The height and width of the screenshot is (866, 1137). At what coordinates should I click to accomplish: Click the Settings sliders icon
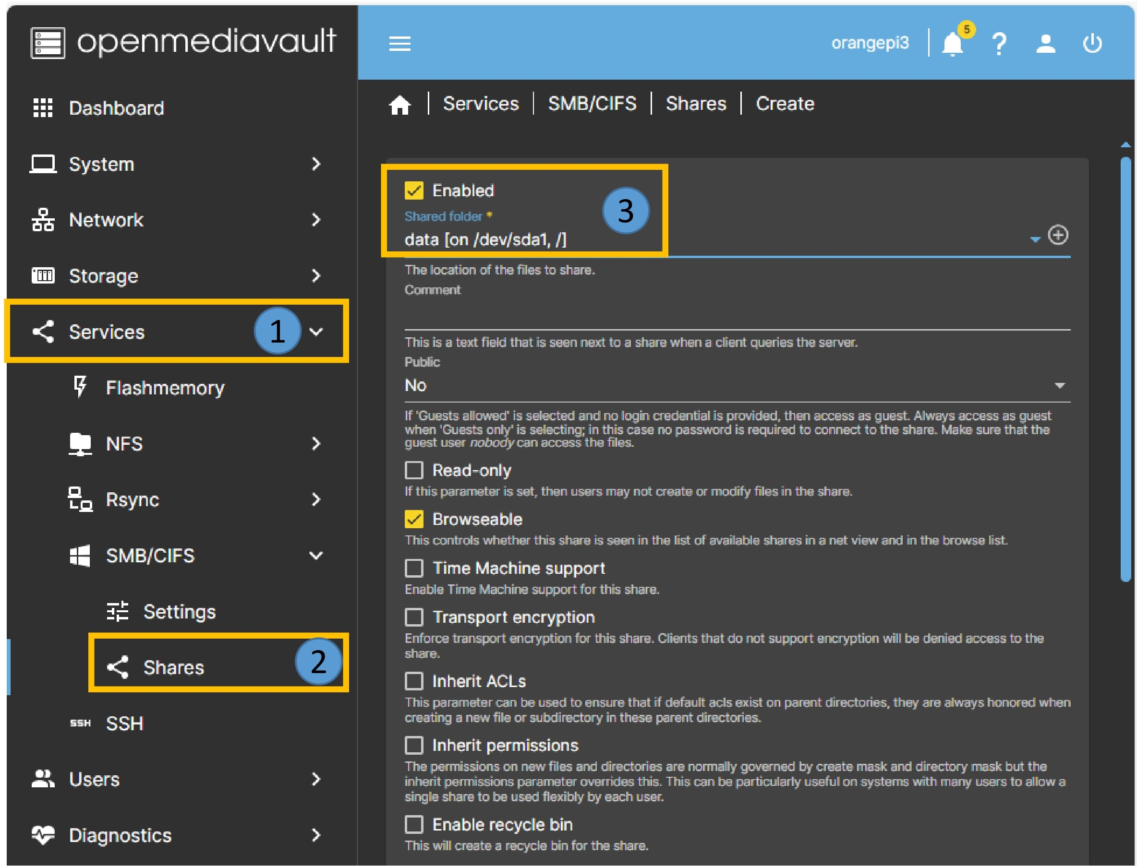[x=117, y=612]
